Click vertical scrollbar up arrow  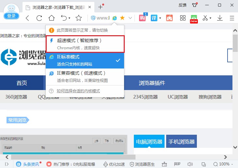tap(235, 31)
